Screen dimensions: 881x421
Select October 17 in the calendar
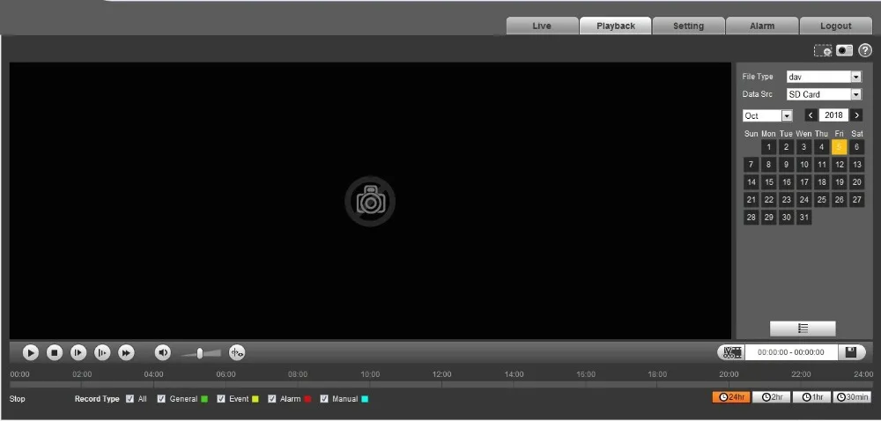click(x=804, y=182)
